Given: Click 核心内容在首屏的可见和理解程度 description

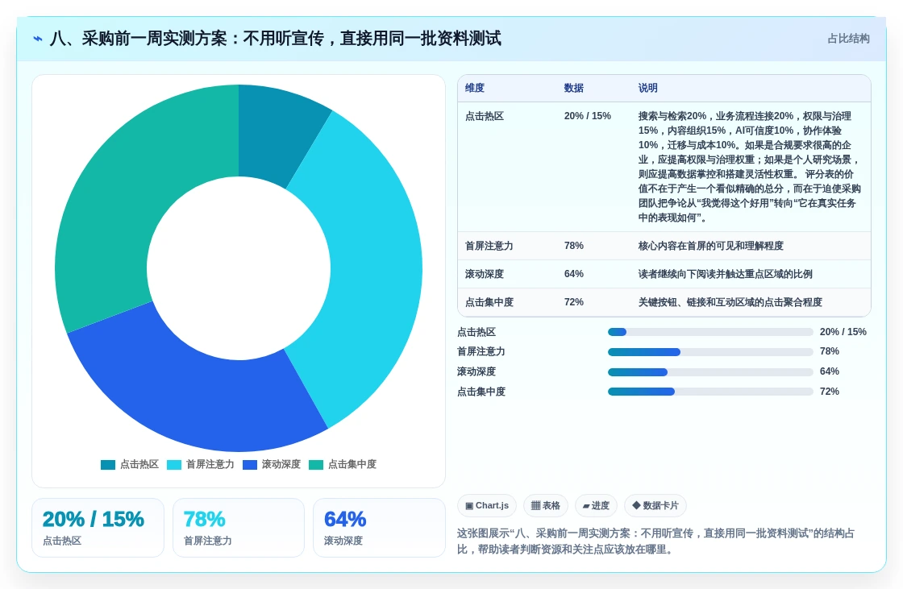Looking at the screenshot, I should tap(710, 246).
